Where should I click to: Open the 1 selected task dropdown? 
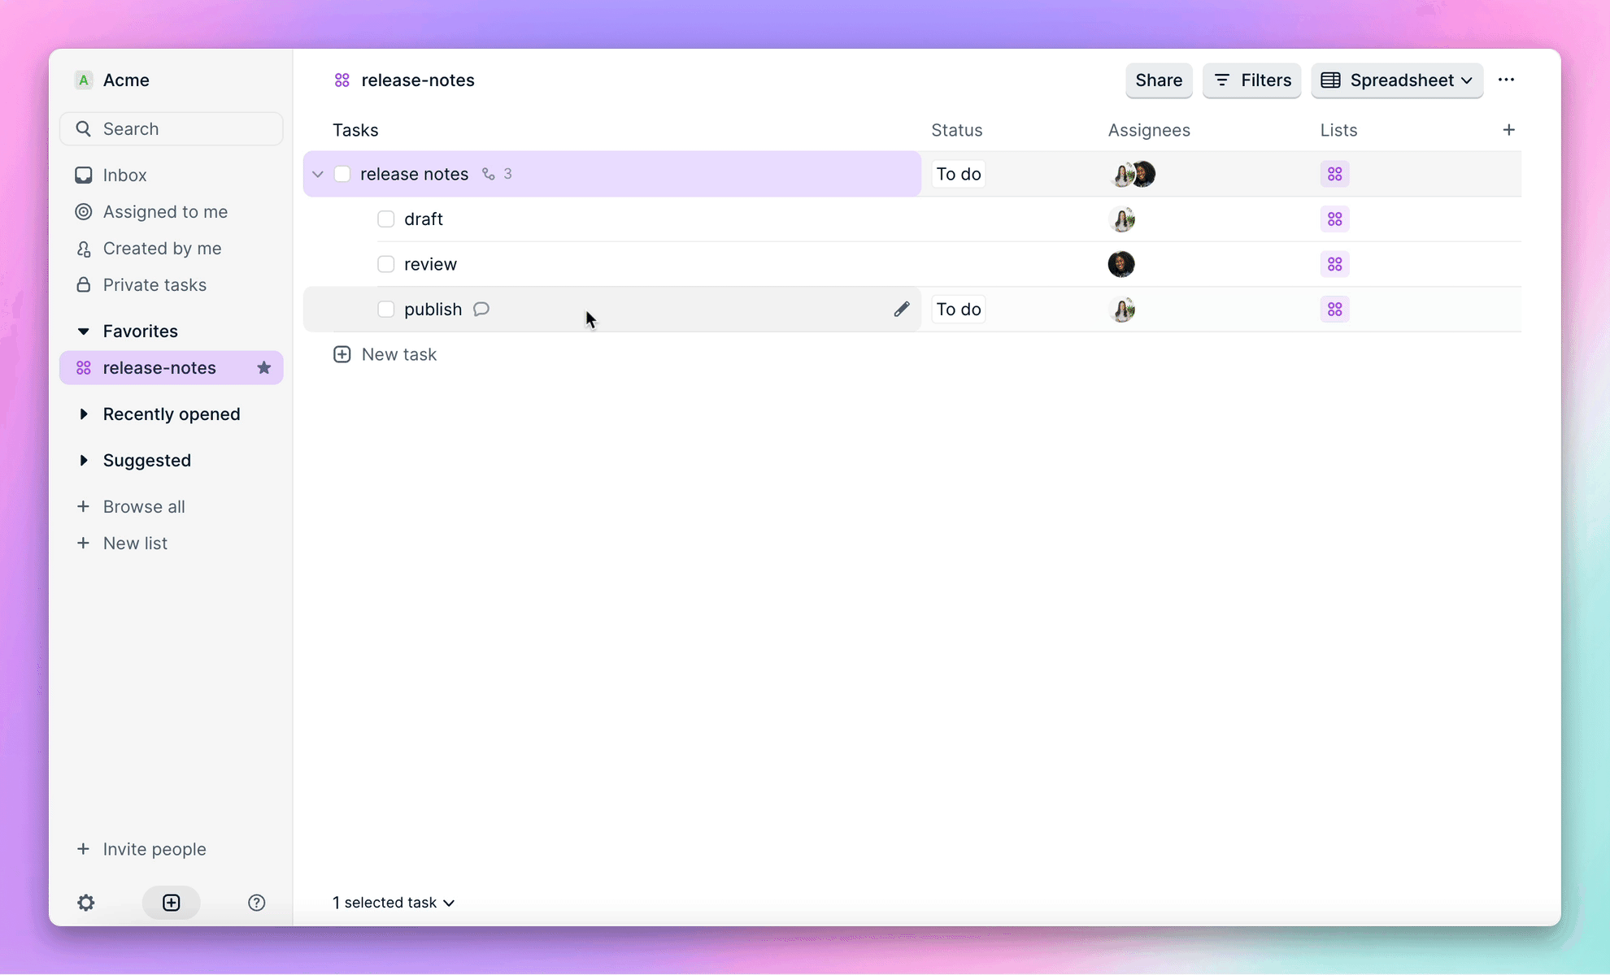click(x=394, y=903)
